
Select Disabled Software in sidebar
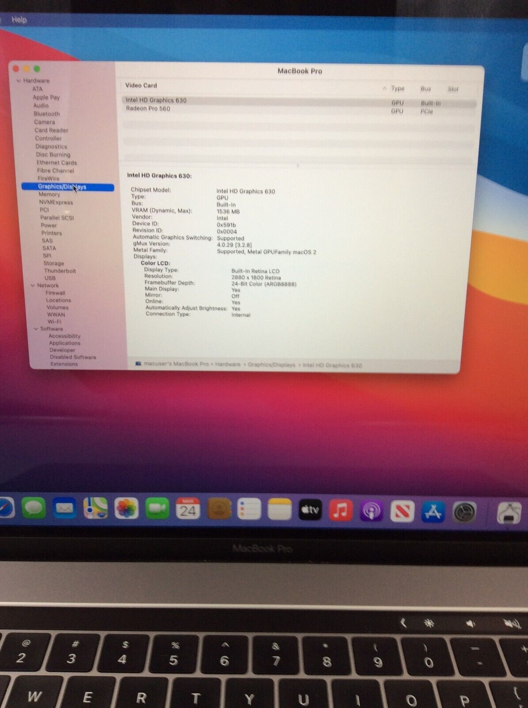(73, 357)
